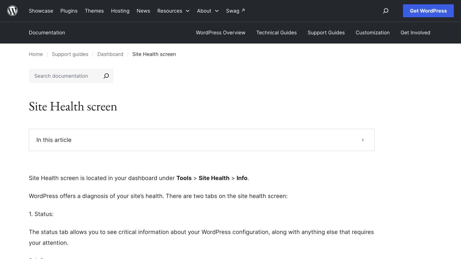Viewport: 461px width, 259px height.
Task: Expand the Resources dropdown menu
Action: (173, 11)
